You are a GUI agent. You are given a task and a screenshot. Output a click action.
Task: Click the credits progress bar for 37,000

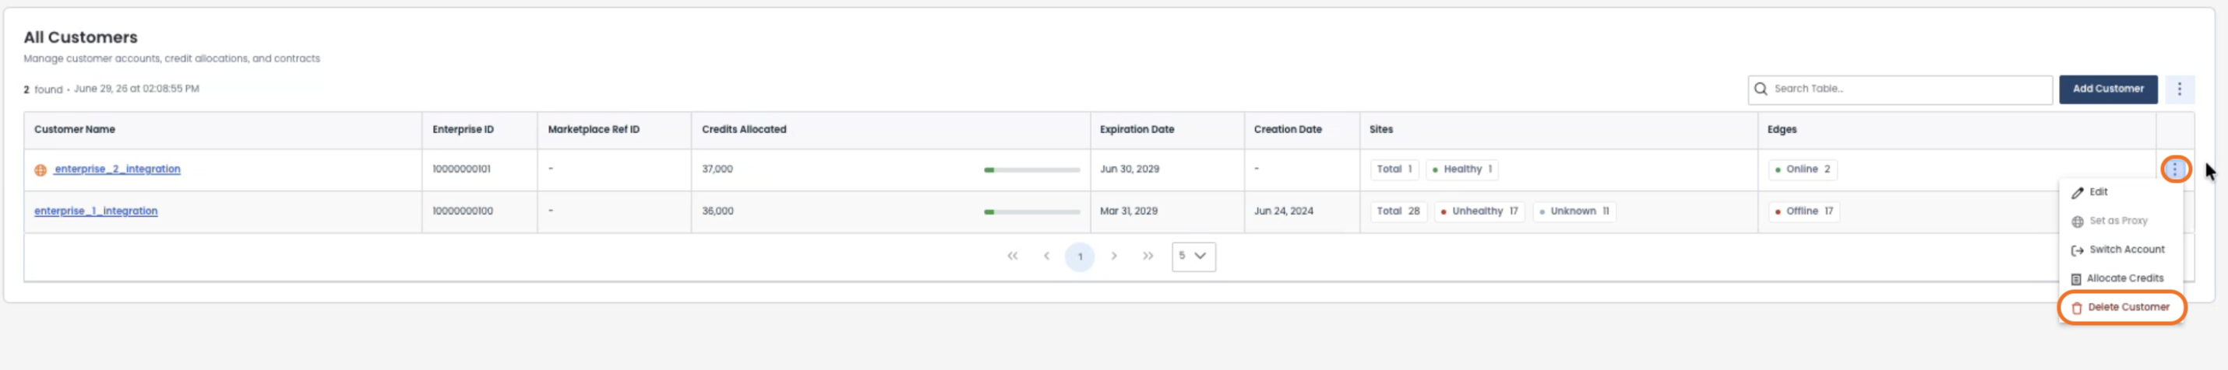[x=1032, y=170]
